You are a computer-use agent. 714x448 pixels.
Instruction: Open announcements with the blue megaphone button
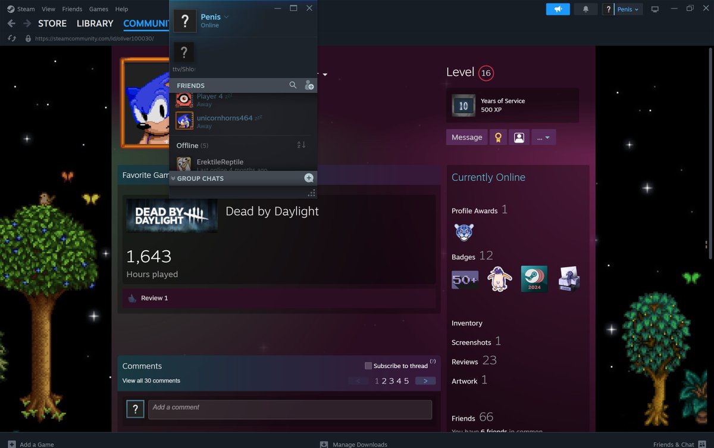pyautogui.click(x=558, y=9)
